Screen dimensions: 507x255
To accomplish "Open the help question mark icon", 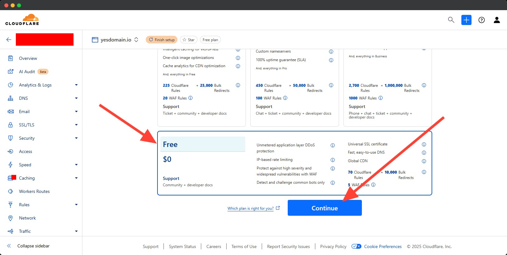I will tap(482, 20).
